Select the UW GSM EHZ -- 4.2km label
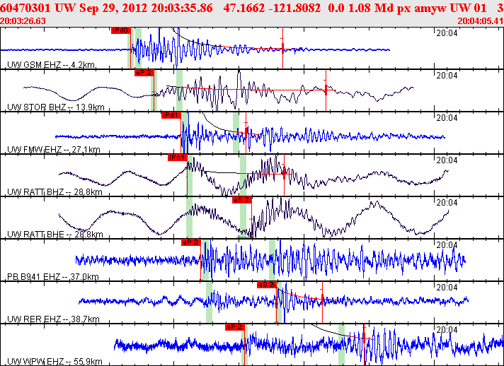This screenshot has width=504, height=366. click(x=51, y=65)
